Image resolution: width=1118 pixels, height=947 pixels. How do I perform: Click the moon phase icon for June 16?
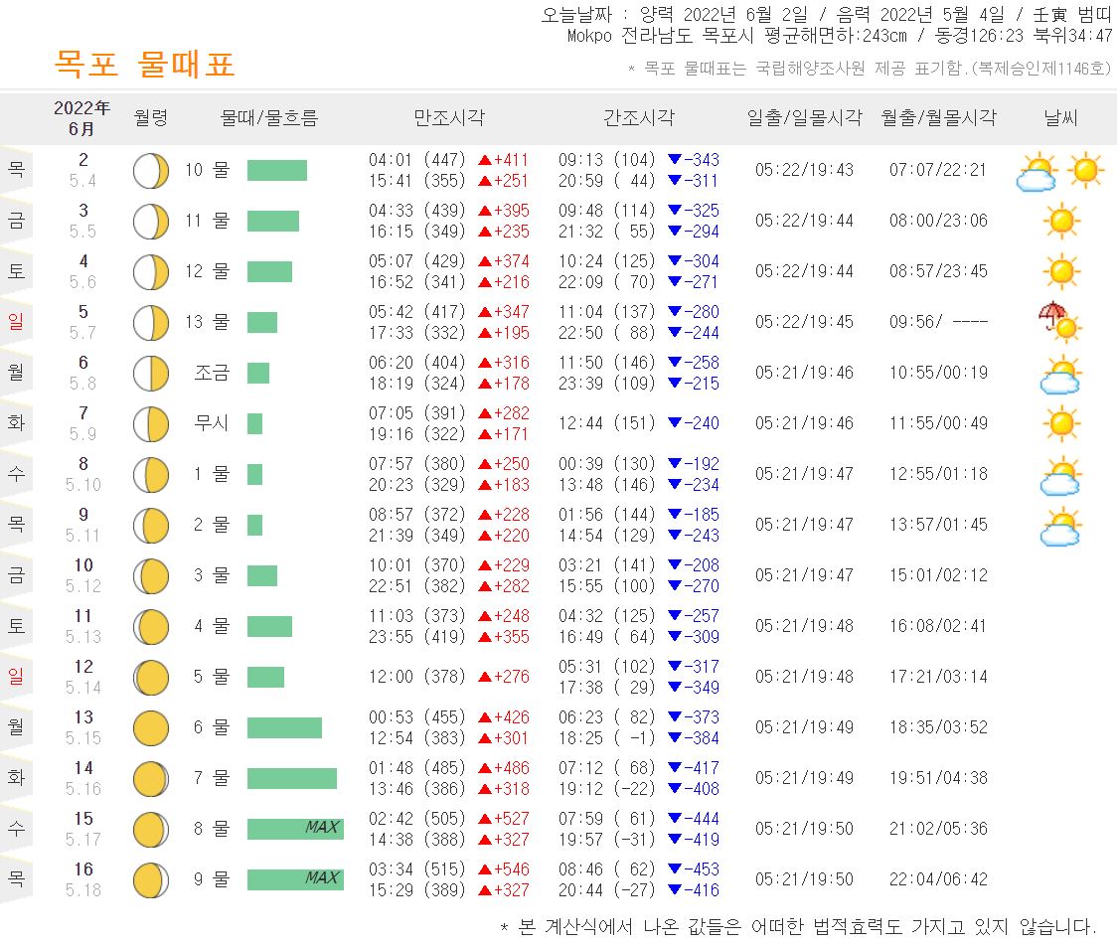point(150,878)
